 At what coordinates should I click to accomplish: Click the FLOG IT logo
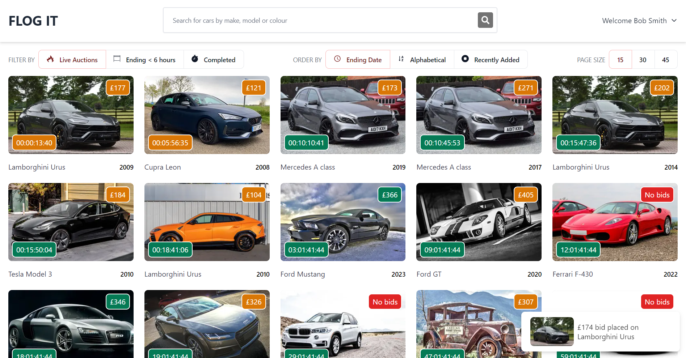click(33, 21)
